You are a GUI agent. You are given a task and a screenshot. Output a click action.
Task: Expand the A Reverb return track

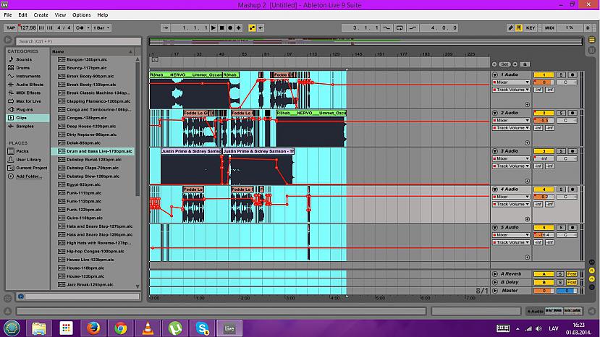click(495, 274)
